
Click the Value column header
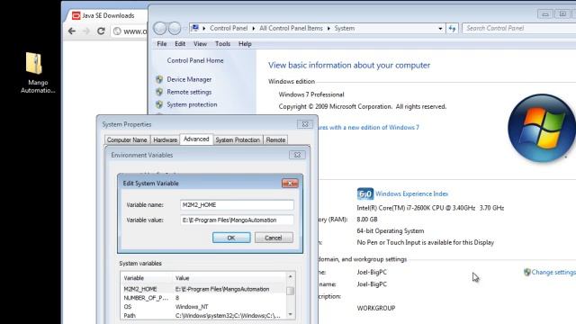coord(229,278)
